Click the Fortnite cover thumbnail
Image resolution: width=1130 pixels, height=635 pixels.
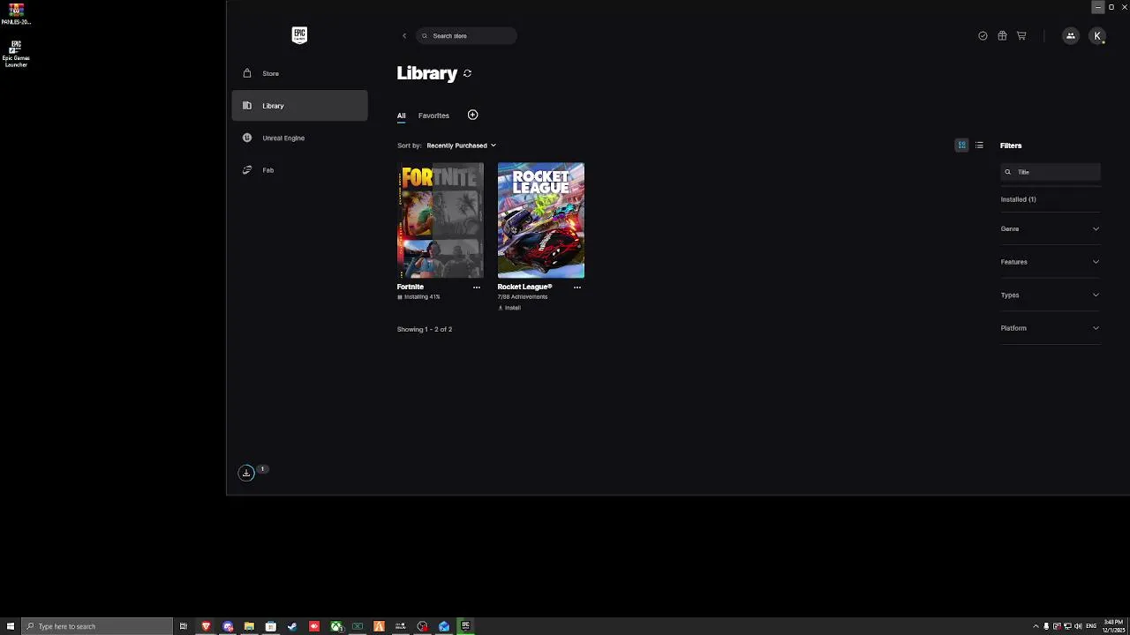pyautogui.click(x=441, y=220)
